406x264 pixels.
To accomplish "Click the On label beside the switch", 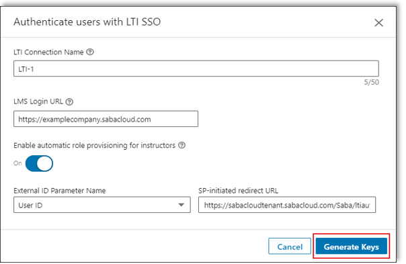I will [x=17, y=163].
